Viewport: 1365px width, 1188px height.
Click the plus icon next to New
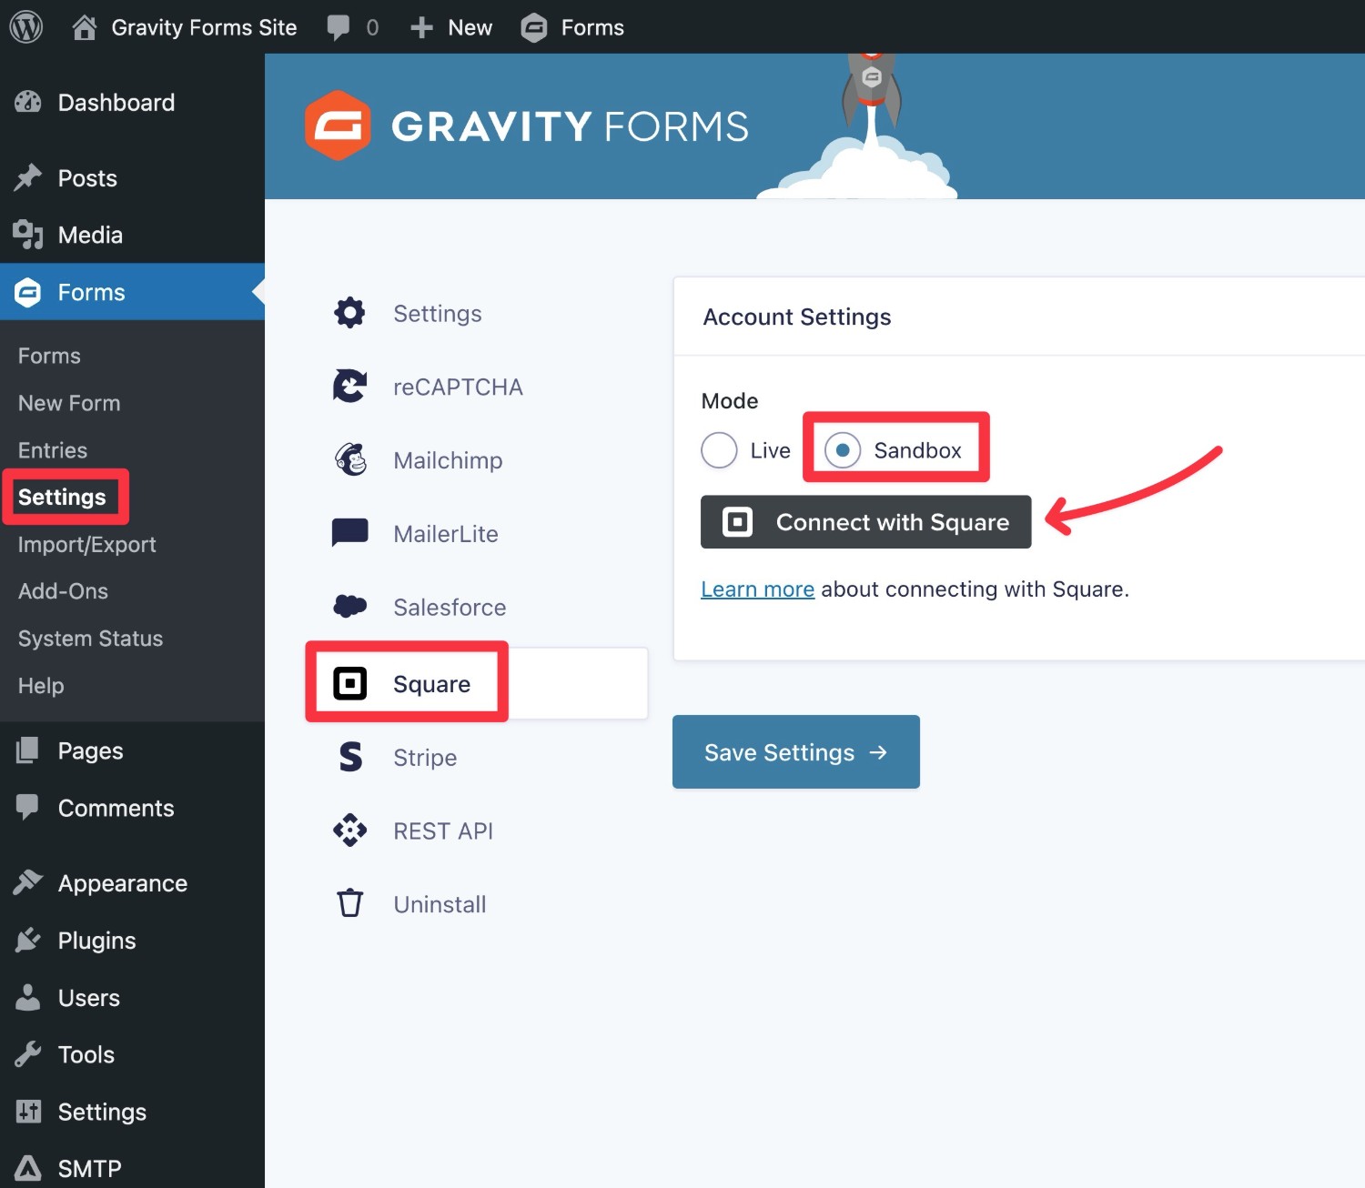coord(421,27)
